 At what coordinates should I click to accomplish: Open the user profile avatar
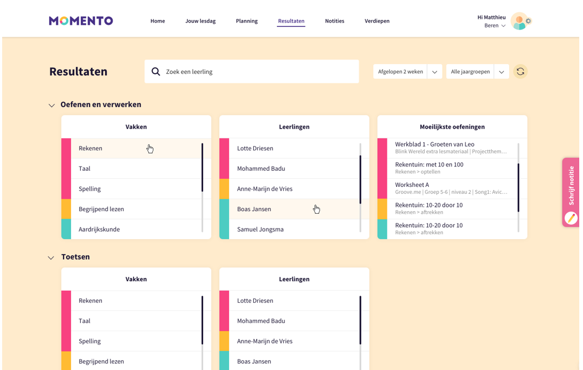518,22
